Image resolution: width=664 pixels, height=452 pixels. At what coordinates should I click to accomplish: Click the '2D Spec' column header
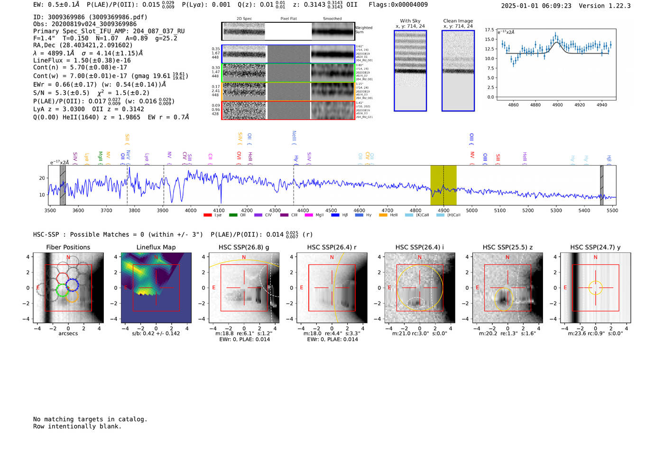coord(244,19)
